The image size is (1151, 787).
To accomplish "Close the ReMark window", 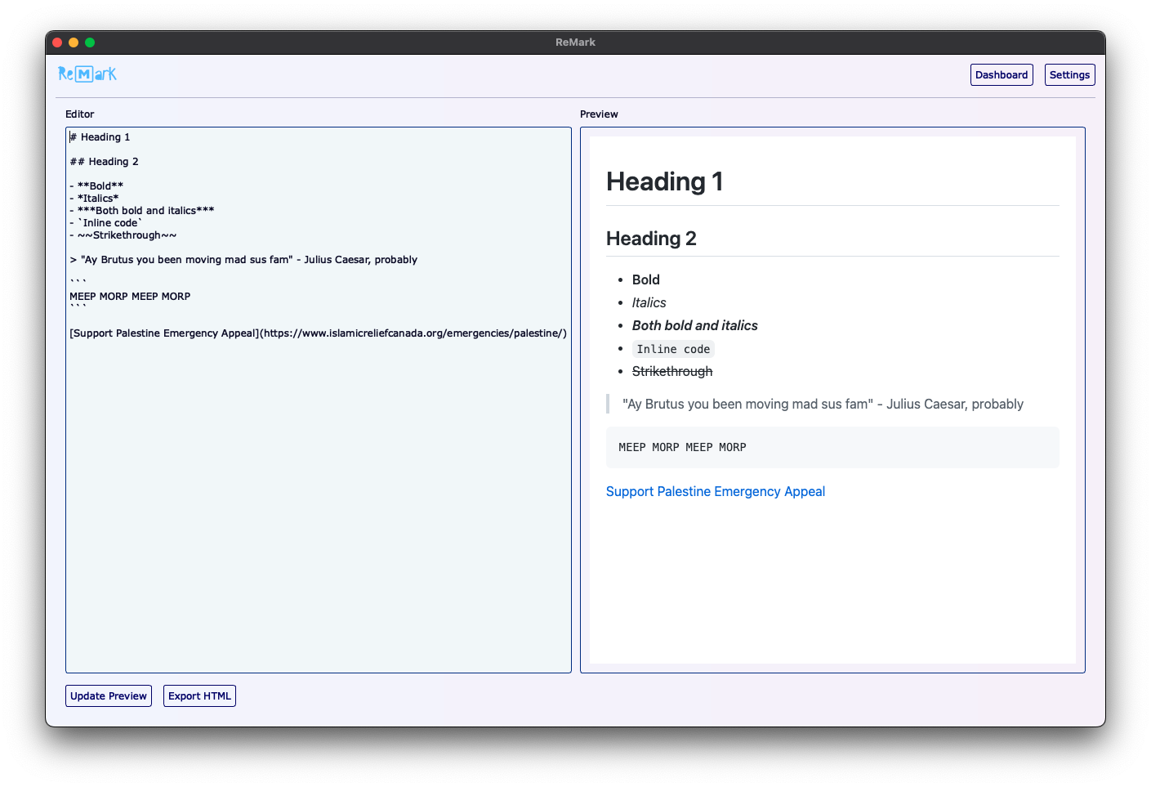I will 57,42.
